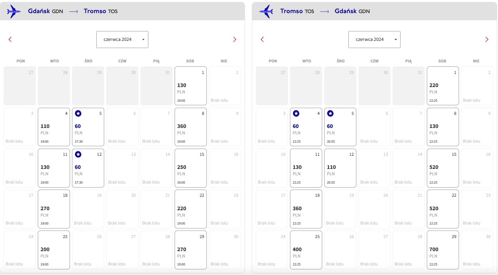
Task: Click the star badge on 12 June outbound
Action: coord(78,155)
